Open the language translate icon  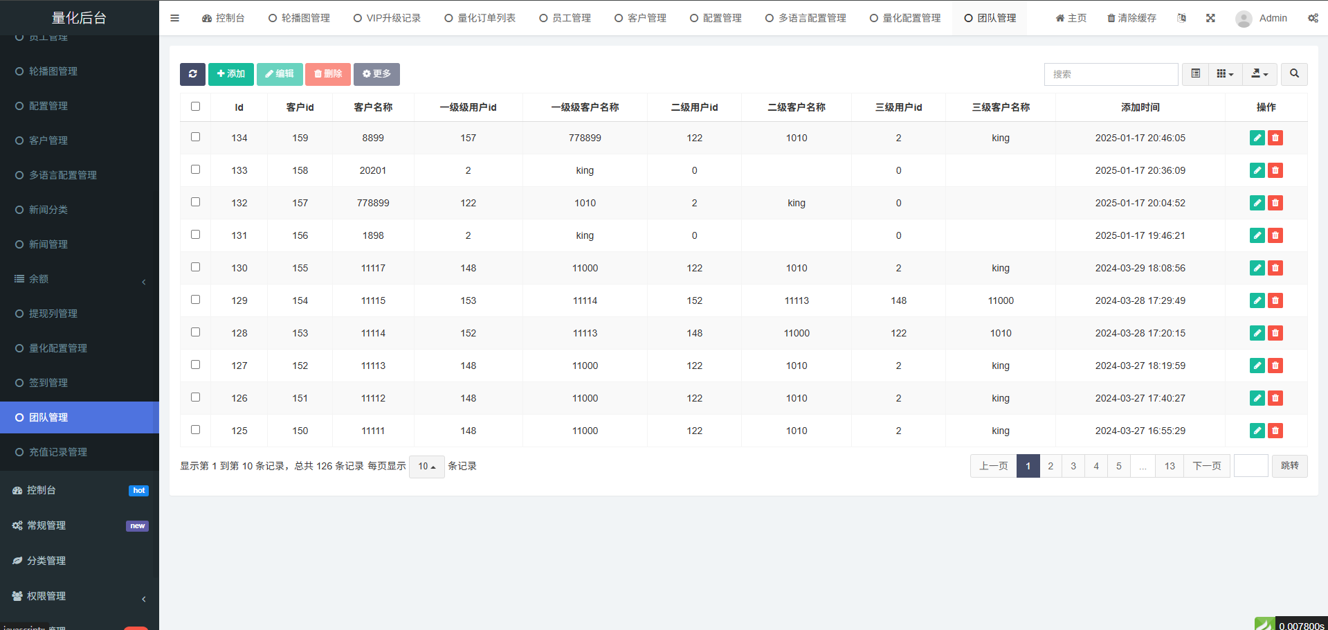pyautogui.click(x=1181, y=18)
